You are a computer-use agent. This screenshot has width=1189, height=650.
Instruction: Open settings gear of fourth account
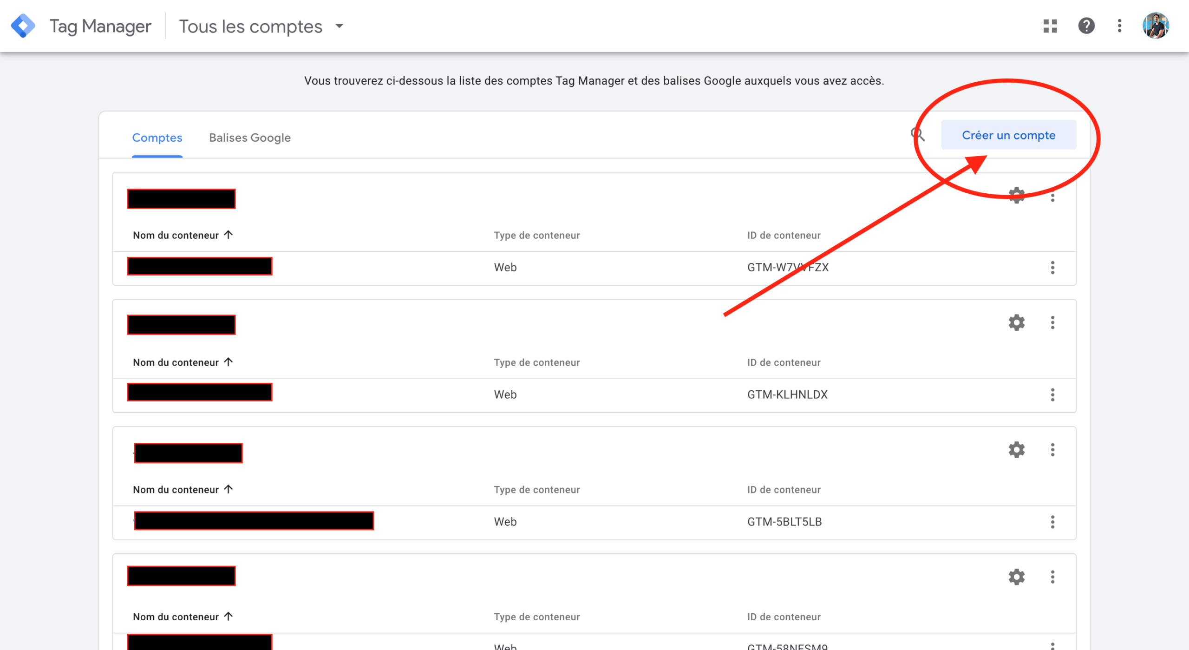[x=1016, y=577]
